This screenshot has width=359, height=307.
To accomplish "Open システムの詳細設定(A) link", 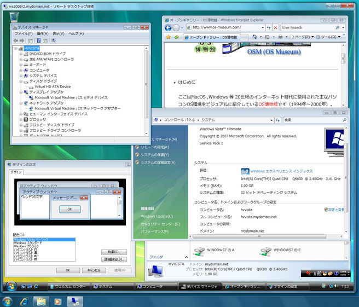I will pyautogui.click(x=158, y=163).
